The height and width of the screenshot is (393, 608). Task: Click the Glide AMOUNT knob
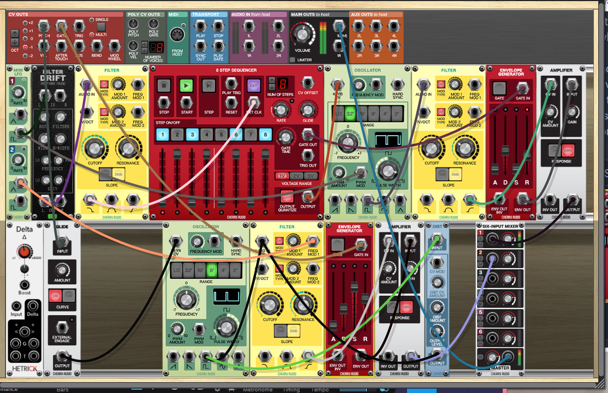tap(62, 270)
